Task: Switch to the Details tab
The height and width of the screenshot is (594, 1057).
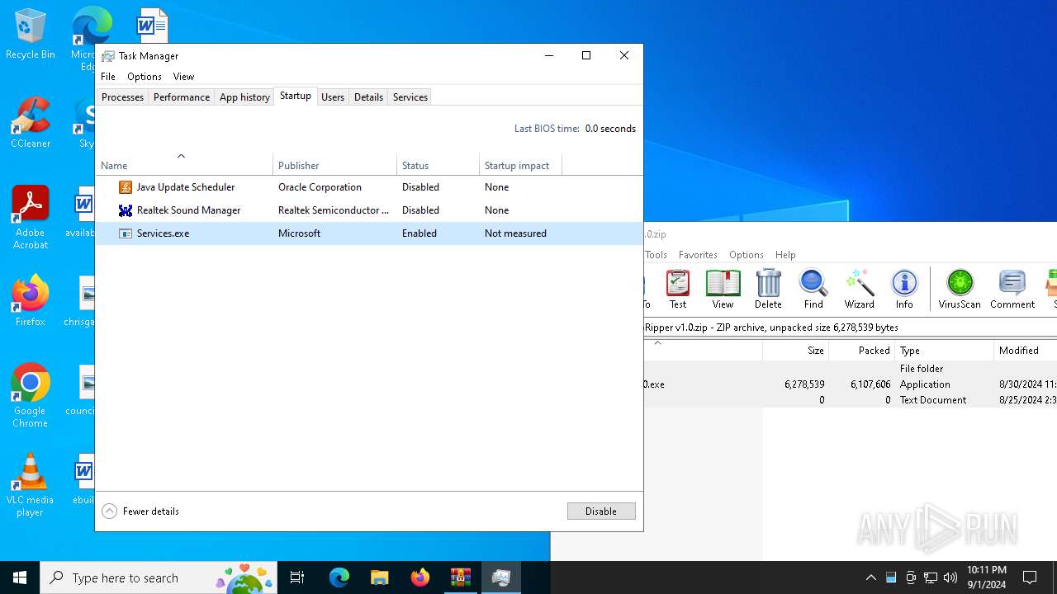Action: pyautogui.click(x=368, y=97)
